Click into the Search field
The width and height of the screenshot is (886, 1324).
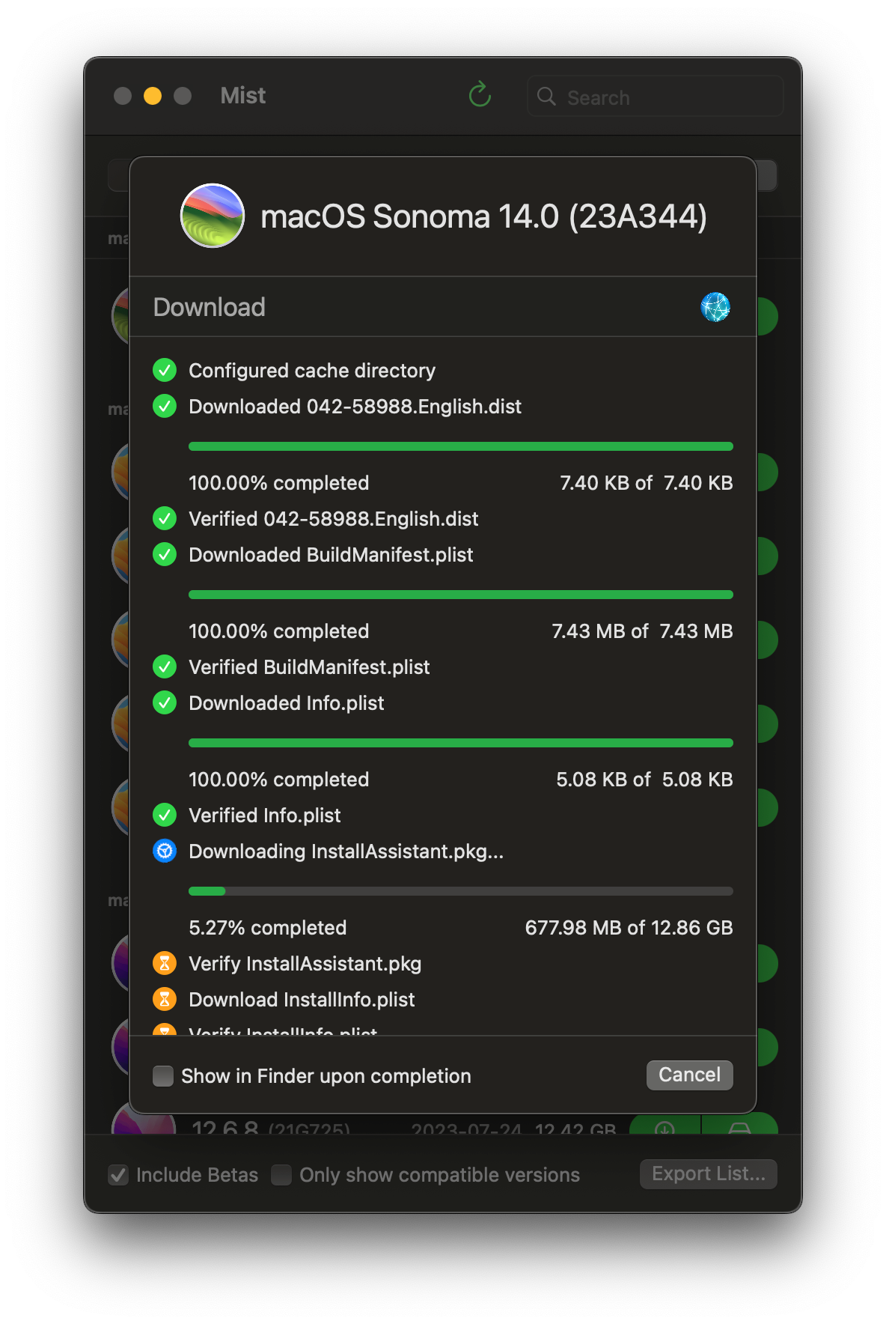[656, 97]
